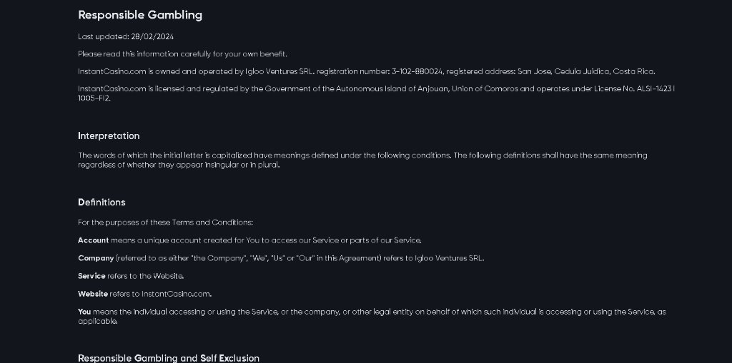
Task: Click the bold You definition term
Action: [x=84, y=312]
